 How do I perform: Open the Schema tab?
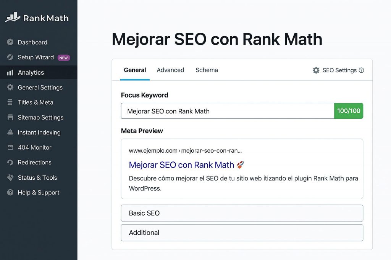click(207, 70)
